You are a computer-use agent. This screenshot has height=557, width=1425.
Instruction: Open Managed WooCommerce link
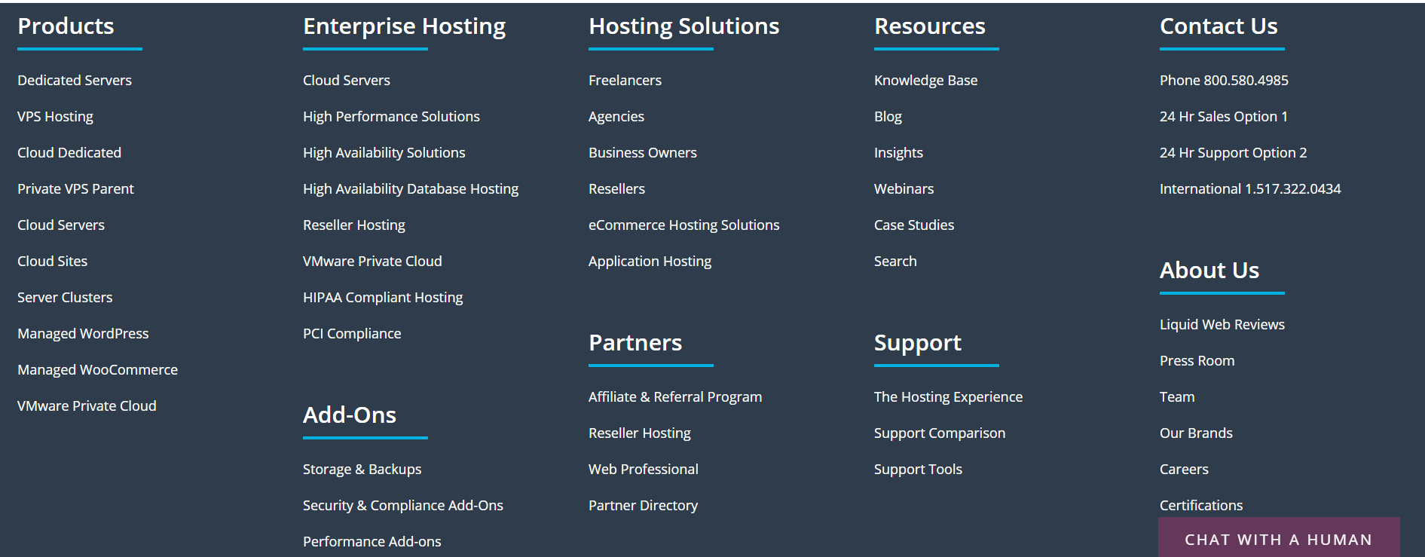(x=97, y=370)
